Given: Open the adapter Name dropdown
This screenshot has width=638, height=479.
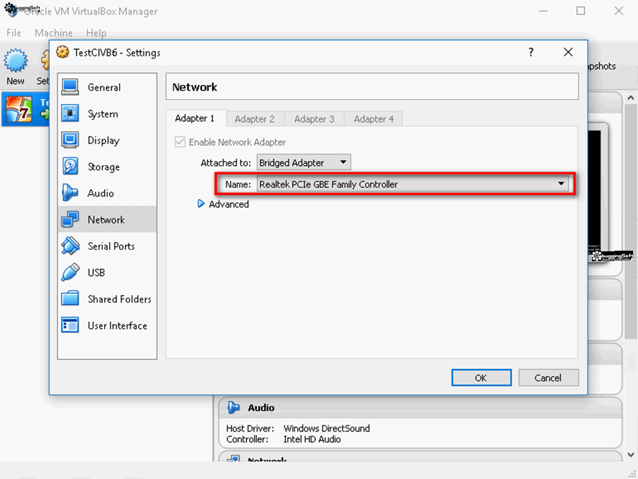Looking at the screenshot, I should pyautogui.click(x=412, y=184).
